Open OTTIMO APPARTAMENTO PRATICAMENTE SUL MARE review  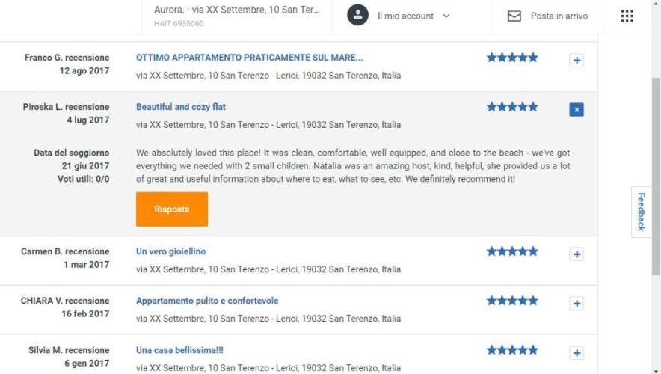point(249,58)
